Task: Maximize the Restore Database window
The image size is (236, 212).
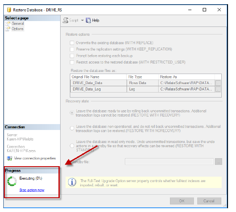Action: click(204, 10)
